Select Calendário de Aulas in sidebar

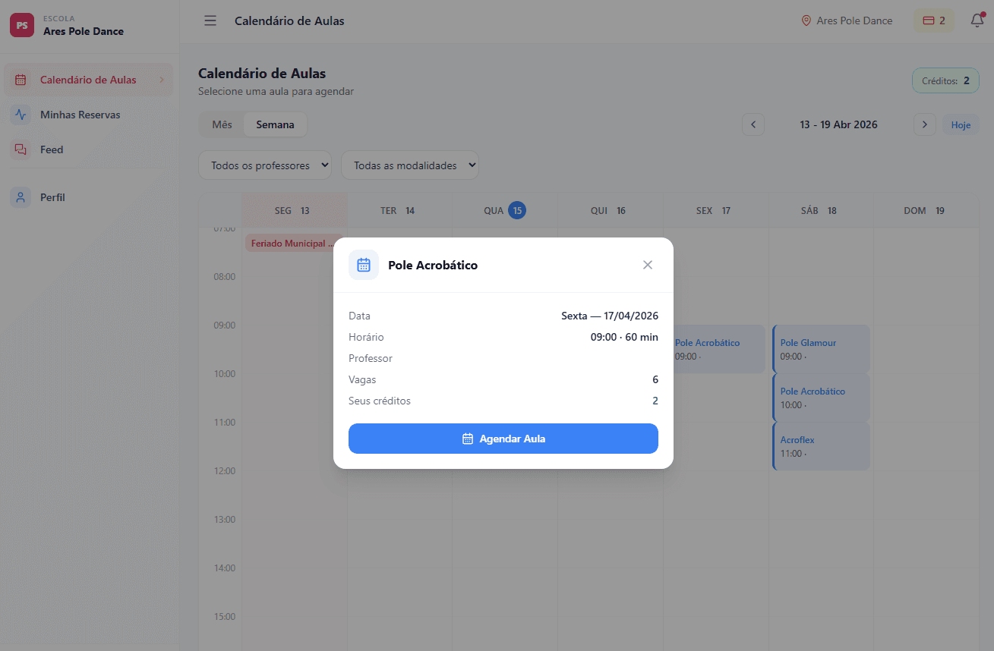pyautogui.click(x=89, y=80)
